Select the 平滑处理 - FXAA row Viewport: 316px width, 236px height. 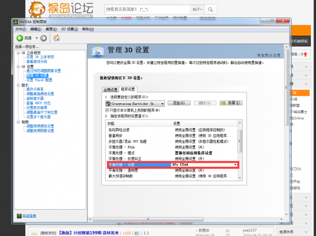click(x=172, y=147)
